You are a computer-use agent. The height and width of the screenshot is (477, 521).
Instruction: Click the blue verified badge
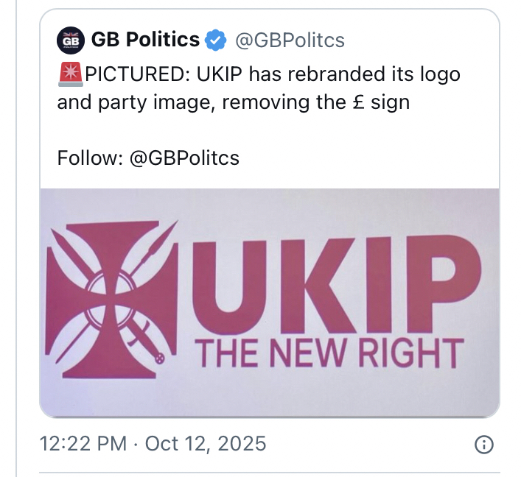click(x=214, y=40)
